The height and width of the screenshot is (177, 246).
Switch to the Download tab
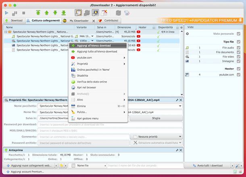tap(14, 21)
